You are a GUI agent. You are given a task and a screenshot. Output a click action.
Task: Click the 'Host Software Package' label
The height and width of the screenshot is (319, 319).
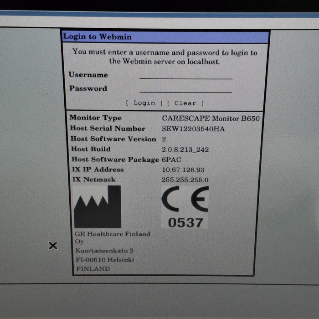click(115, 159)
